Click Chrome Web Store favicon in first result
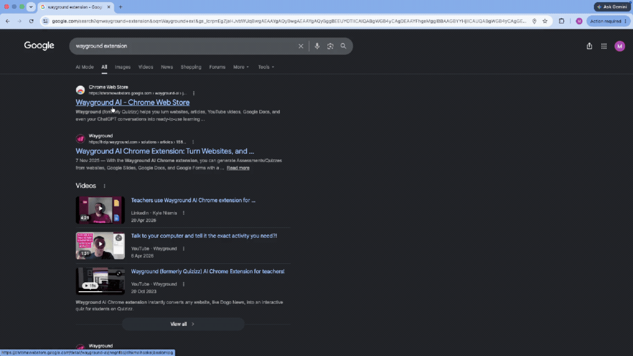 coord(80,90)
